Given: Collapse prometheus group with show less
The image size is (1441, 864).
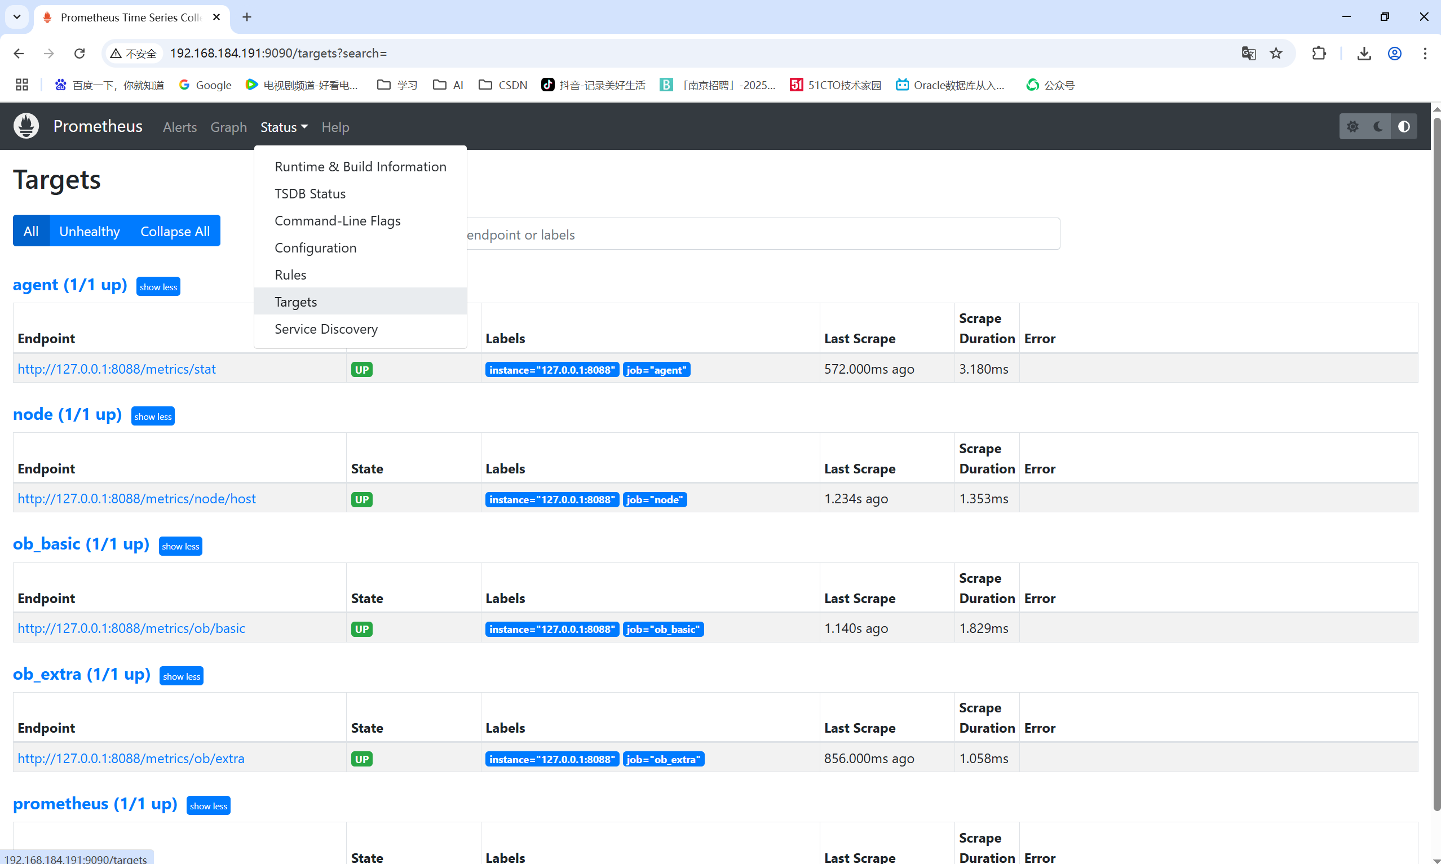Looking at the screenshot, I should (x=209, y=806).
